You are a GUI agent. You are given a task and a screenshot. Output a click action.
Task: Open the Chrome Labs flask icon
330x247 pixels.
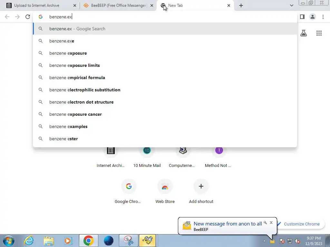click(304, 33)
